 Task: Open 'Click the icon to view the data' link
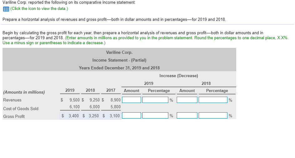39,9
